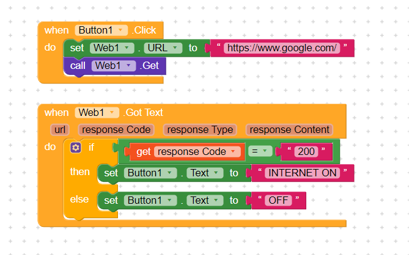
Task: Open the if block mutator gear icon
Action: coord(76,148)
